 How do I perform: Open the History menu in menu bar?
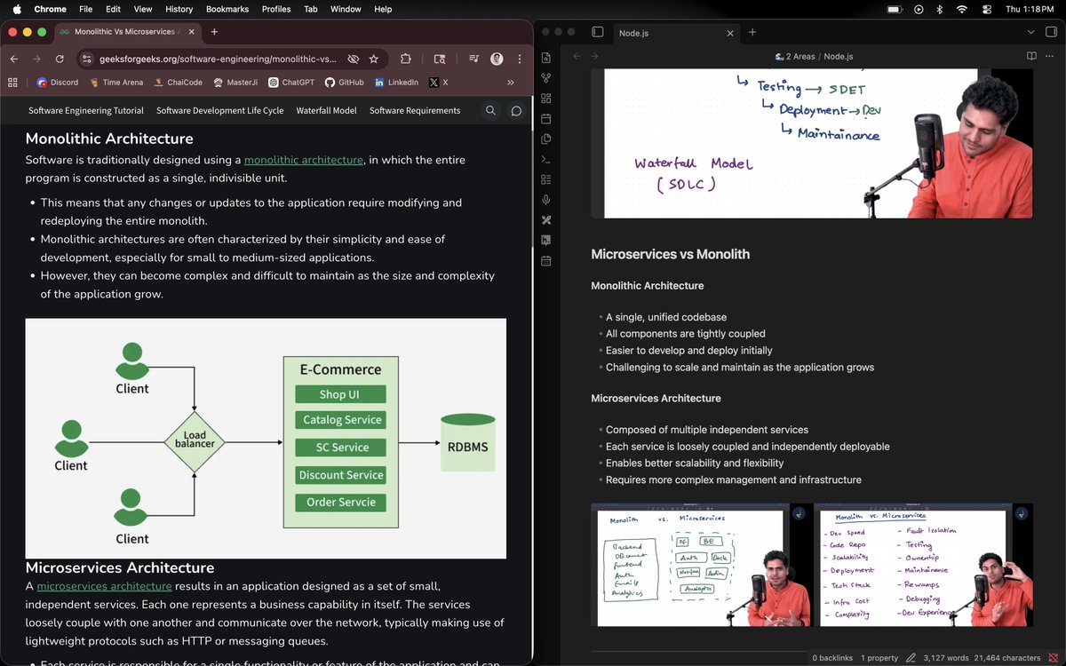click(179, 9)
